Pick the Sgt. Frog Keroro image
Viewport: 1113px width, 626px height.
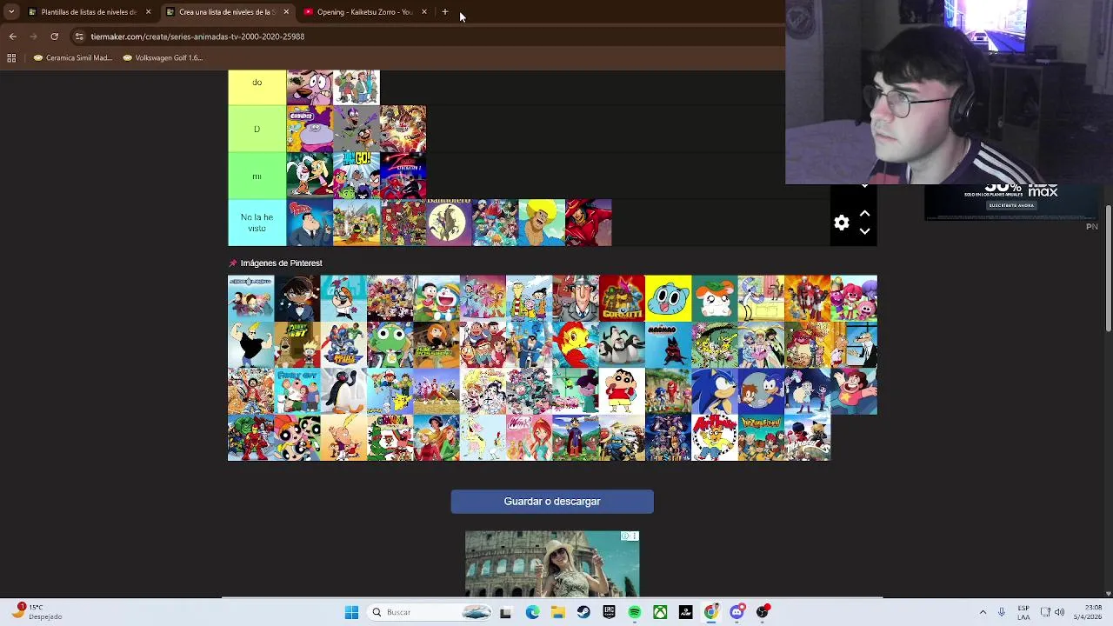(x=390, y=345)
